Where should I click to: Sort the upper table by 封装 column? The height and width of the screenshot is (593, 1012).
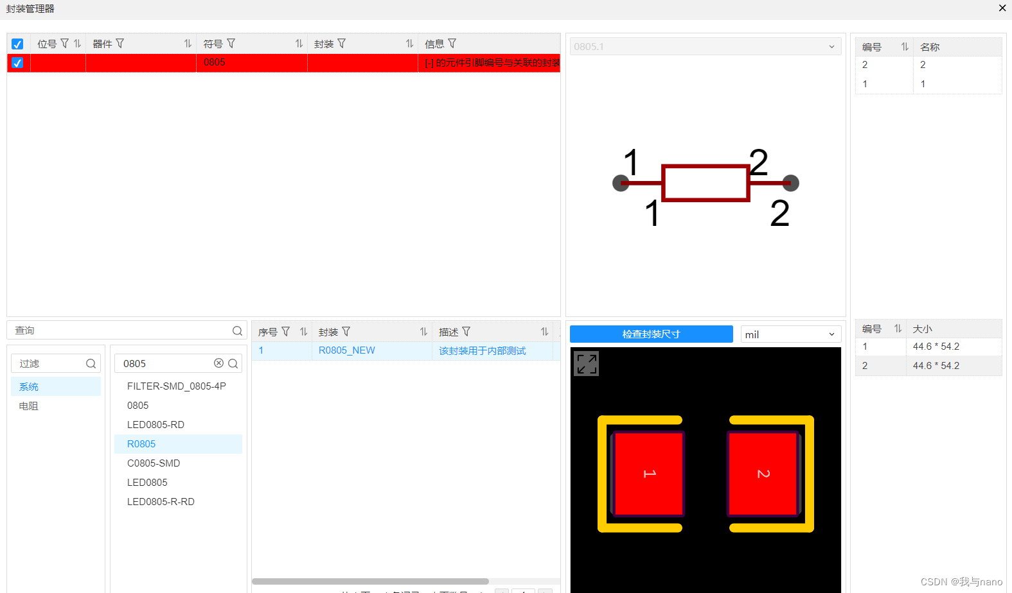pos(409,44)
